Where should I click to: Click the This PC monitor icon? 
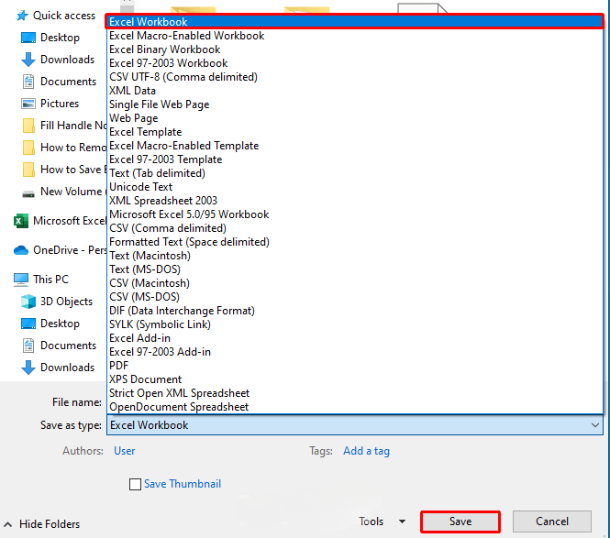(x=21, y=280)
